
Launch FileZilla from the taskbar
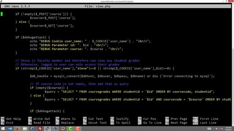pyautogui.click(x=40, y=128)
